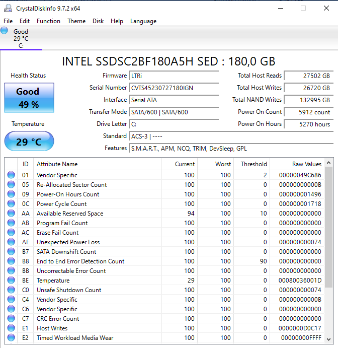The image size is (338, 348).
Task: Click status icon for Uncorrectable Error Count
Action: point(11,270)
